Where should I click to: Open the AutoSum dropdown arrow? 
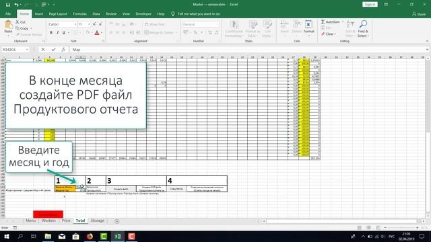[343, 22]
